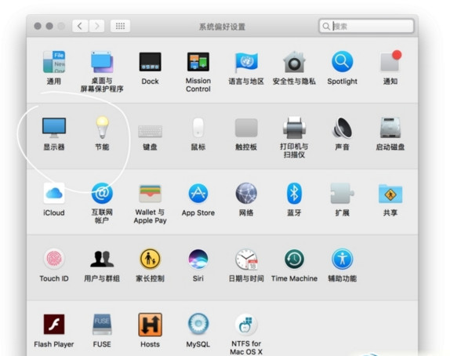Click the forward navigation arrow button
450x356 pixels.
(96, 26)
